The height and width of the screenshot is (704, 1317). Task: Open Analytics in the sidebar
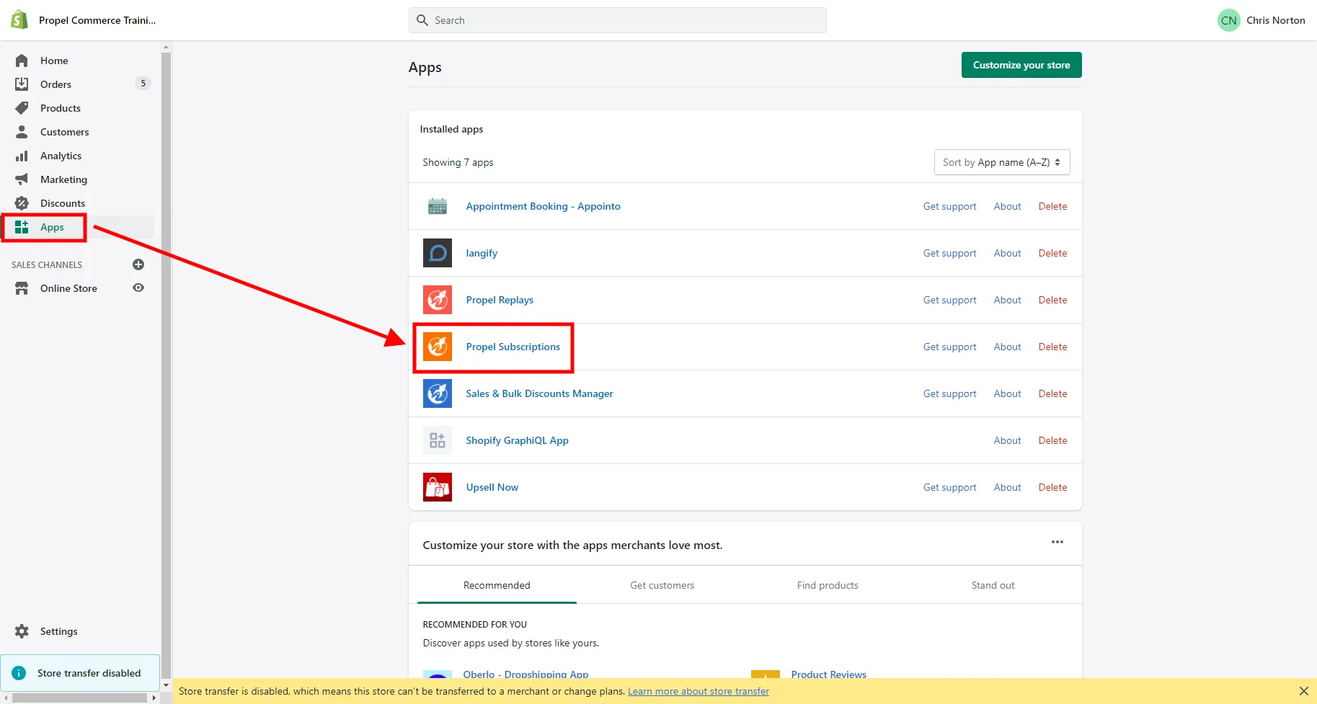[x=61, y=156]
